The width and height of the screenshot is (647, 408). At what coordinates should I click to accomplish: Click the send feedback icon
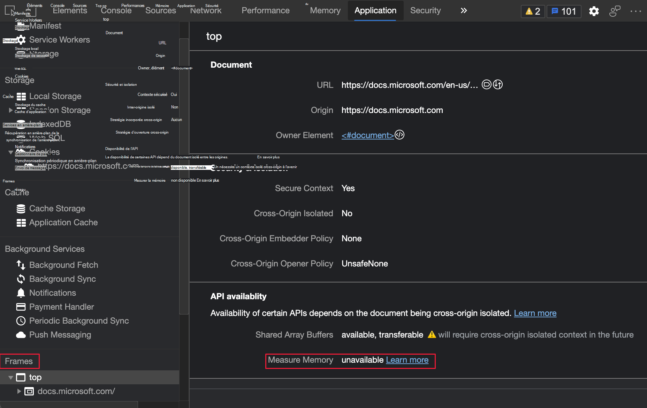tap(615, 11)
